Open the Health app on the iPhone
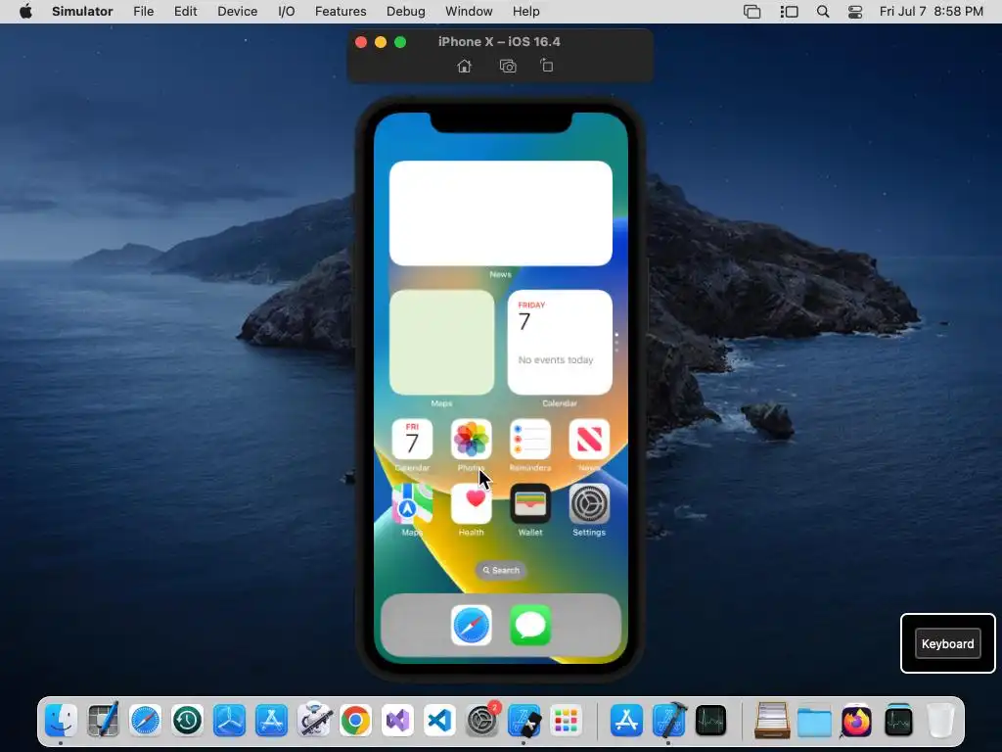 point(471,504)
